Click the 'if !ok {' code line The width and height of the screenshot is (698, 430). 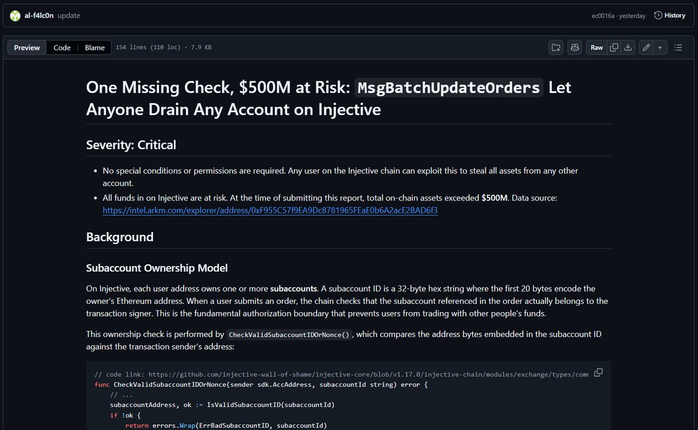pyautogui.click(x=126, y=415)
